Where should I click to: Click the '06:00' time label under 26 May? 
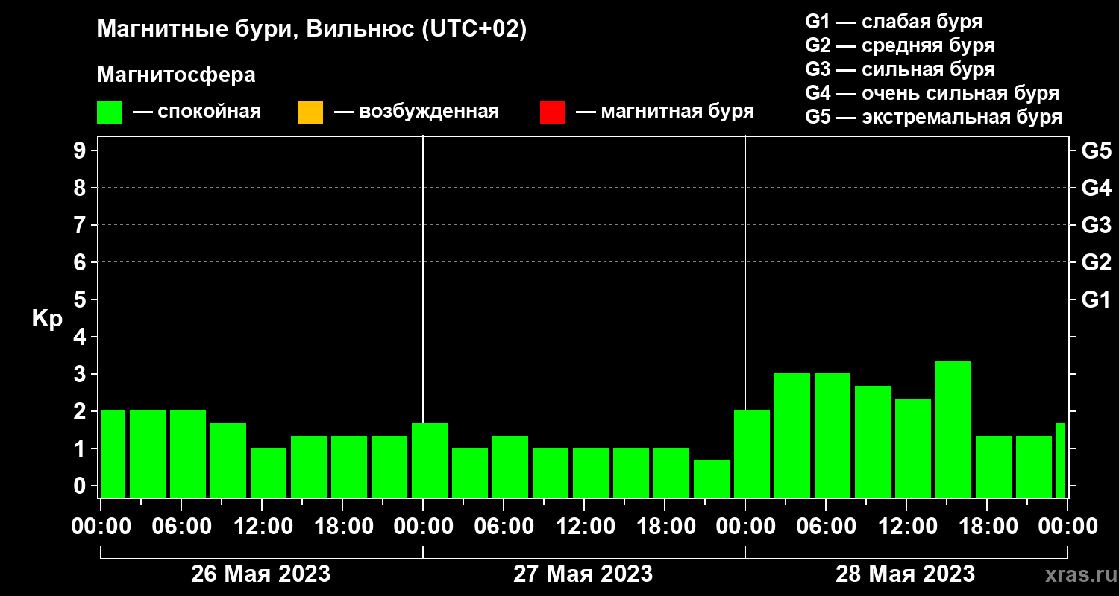point(181,526)
